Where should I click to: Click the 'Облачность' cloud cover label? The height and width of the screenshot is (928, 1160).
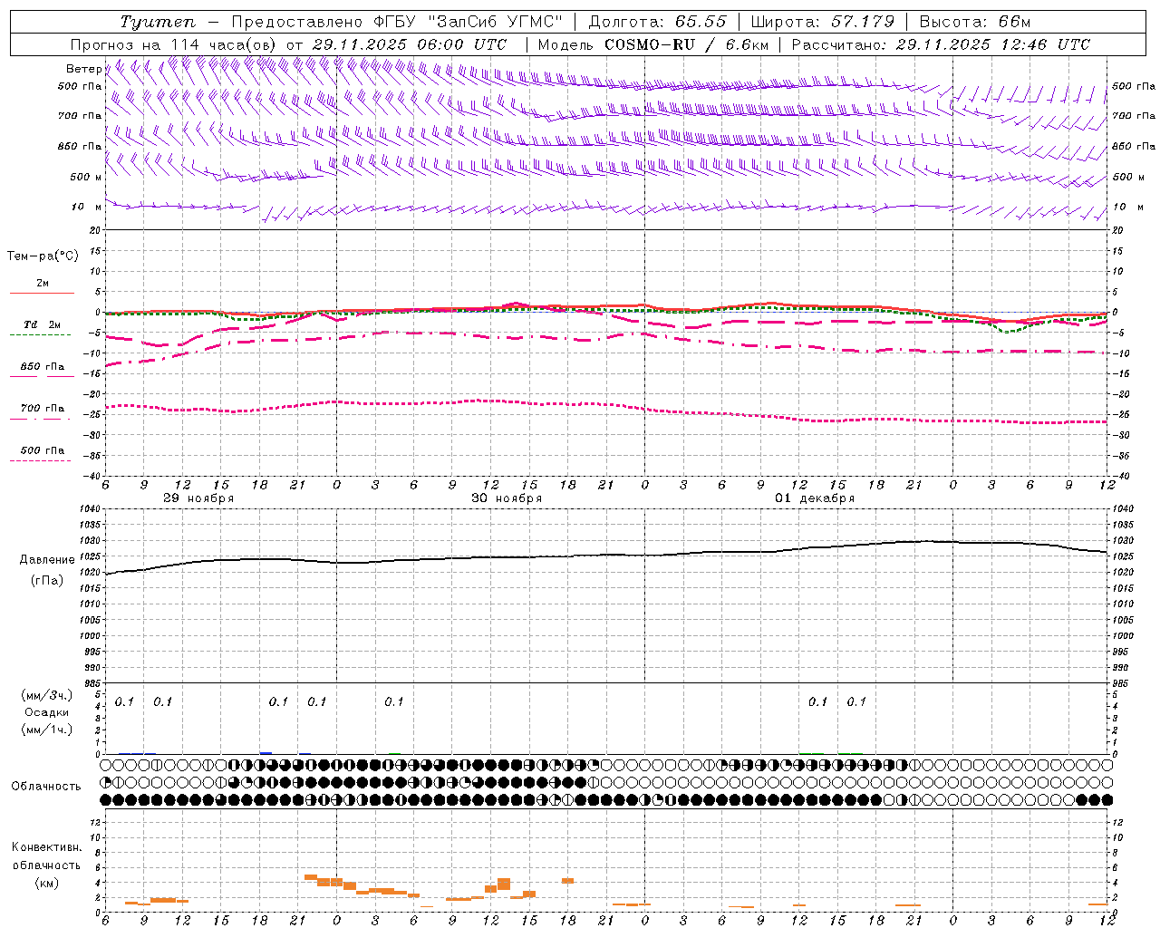point(46,787)
